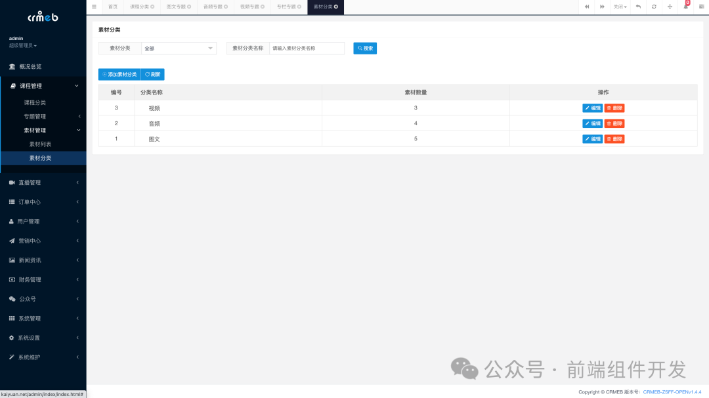
Task: Expand 用户管理 sidebar menu
Action: [43, 222]
